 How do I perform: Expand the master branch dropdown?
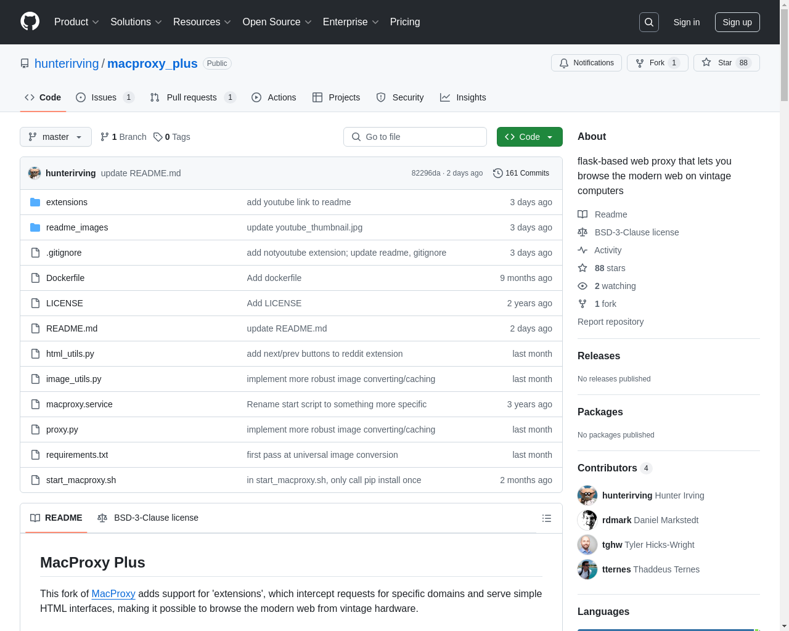[x=55, y=137]
